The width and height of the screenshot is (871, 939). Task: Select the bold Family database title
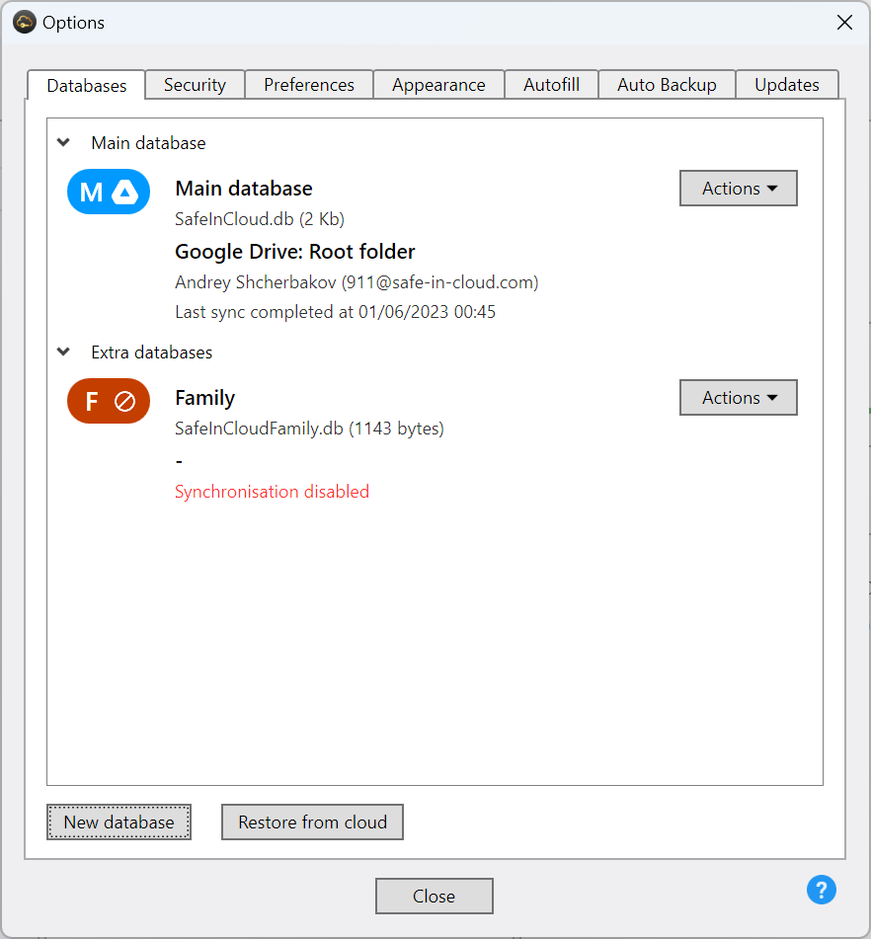204,398
